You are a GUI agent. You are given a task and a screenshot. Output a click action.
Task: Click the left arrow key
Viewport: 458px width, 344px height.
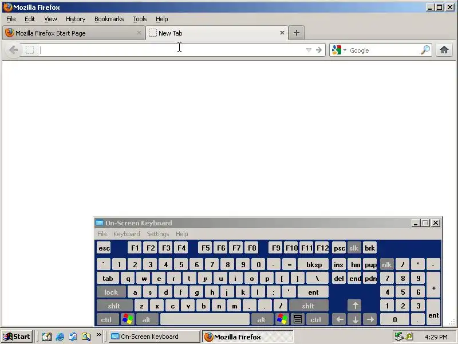[339, 320]
